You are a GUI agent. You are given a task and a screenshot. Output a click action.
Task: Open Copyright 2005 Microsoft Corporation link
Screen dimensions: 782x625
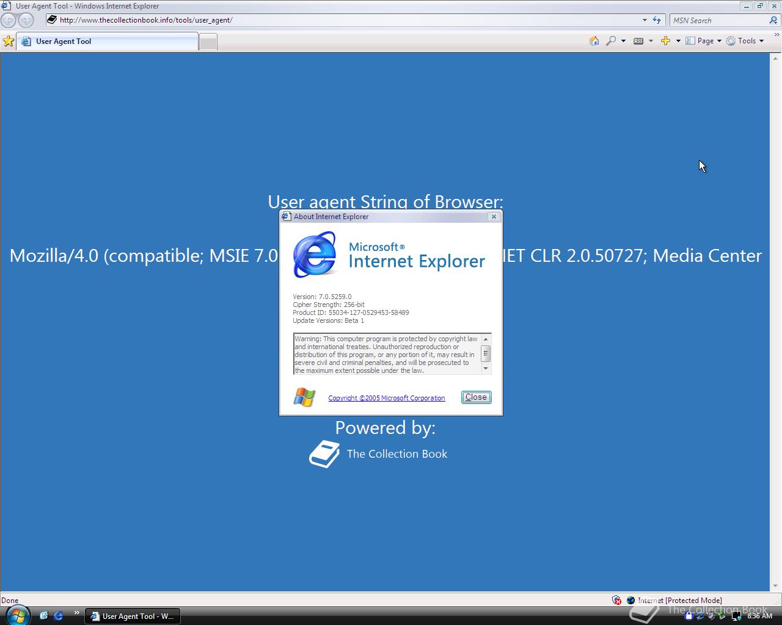pyautogui.click(x=387, y=398)
